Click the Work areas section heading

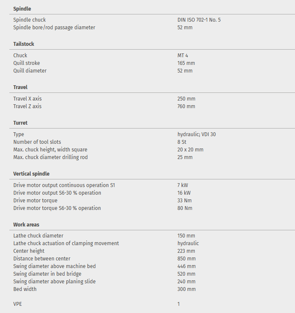(26, 224)
